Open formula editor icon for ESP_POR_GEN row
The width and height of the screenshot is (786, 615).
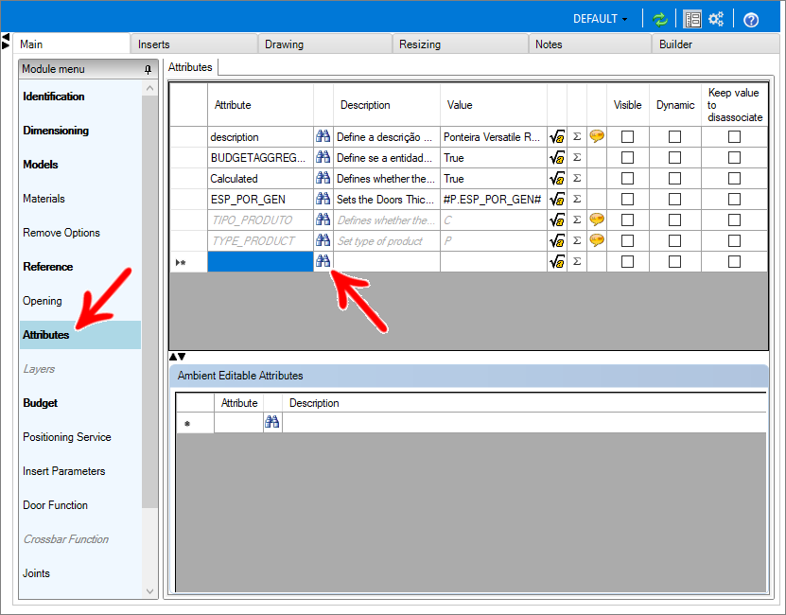556,199
